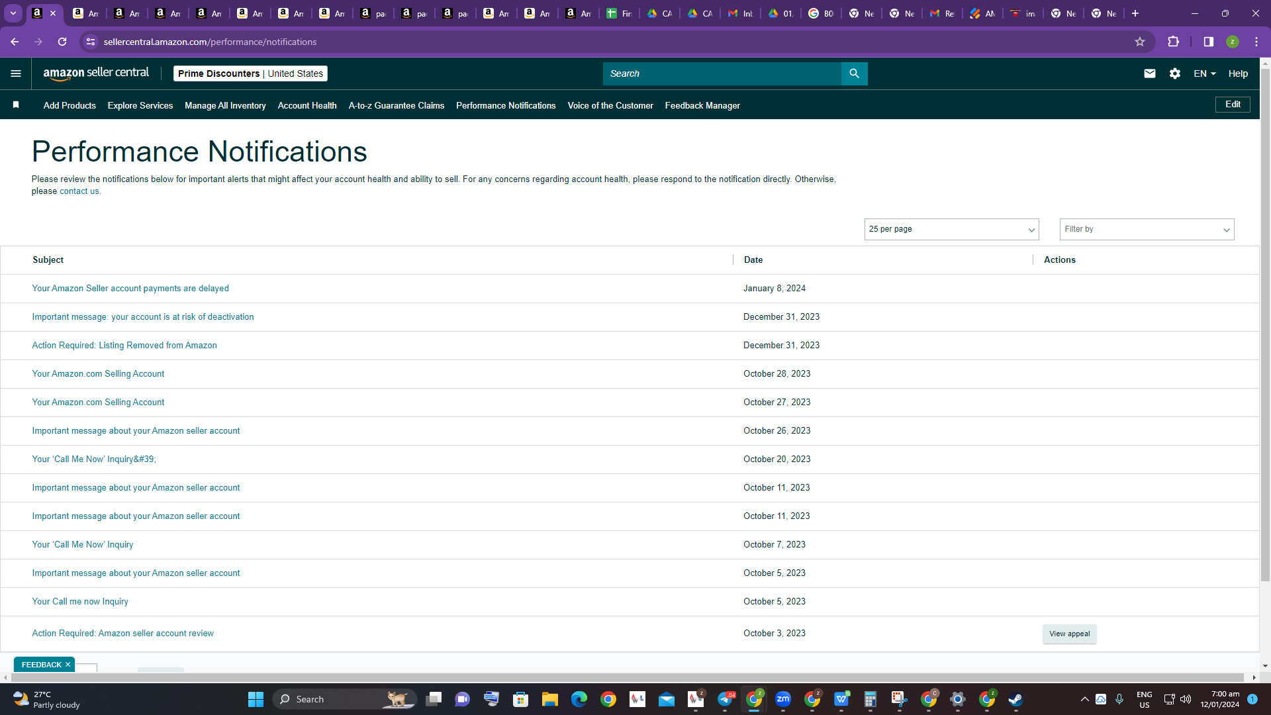The image size is (1271, 715).
Task: Open Voice of the Customer
Action: 610,105
